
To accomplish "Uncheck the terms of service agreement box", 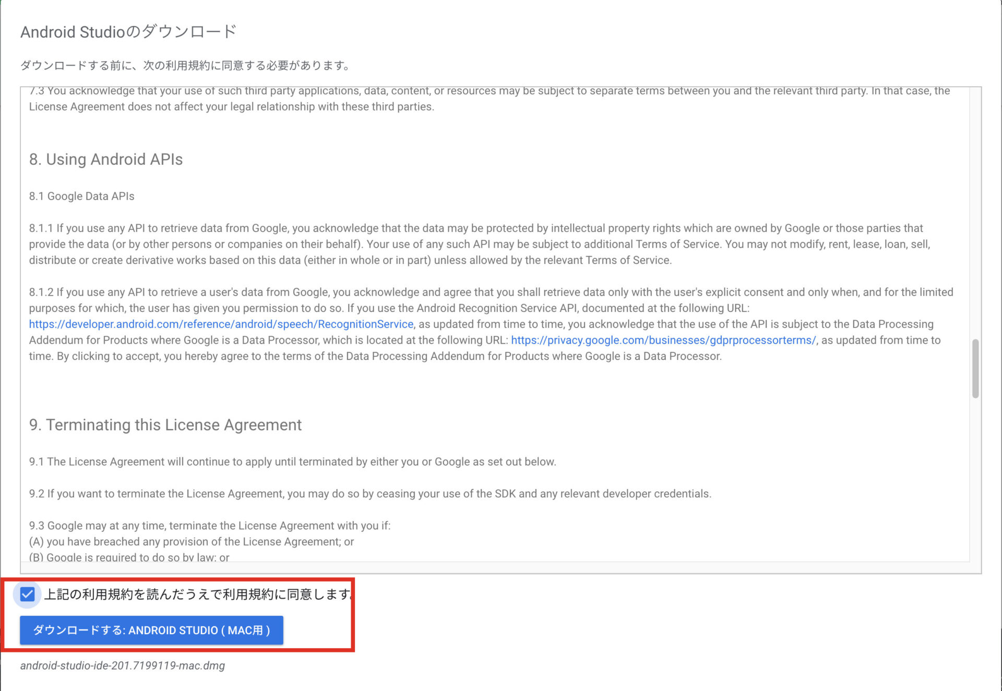I will click(x=27, y=594).
